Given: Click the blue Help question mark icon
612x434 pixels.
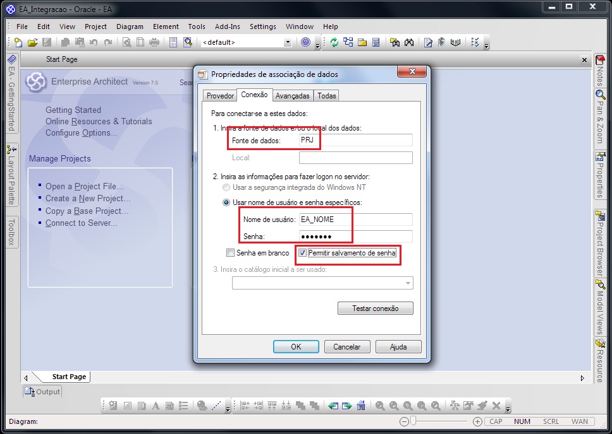Looking at the screenshot, I should [305, 42].
